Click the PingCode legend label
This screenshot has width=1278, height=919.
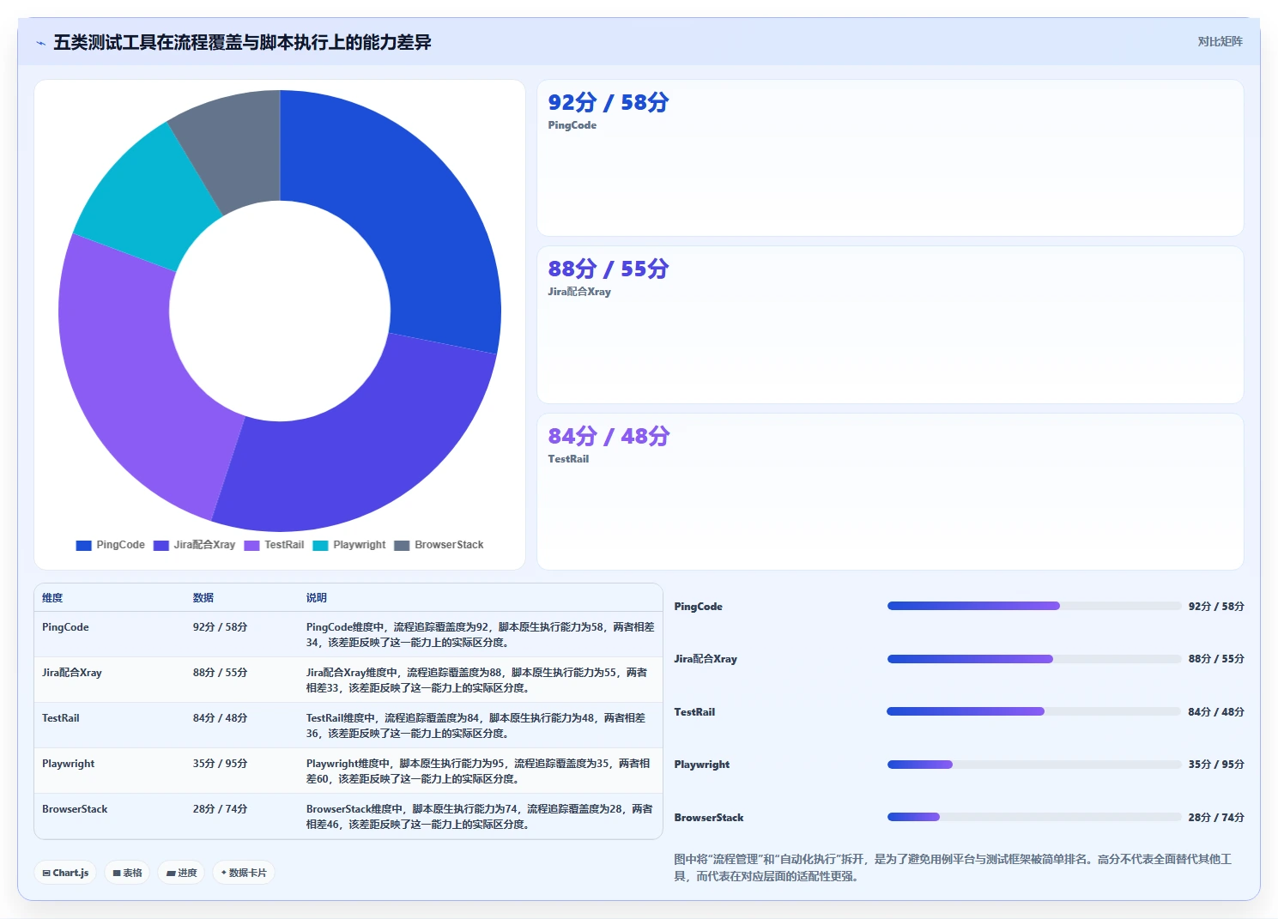click(120, 545)
